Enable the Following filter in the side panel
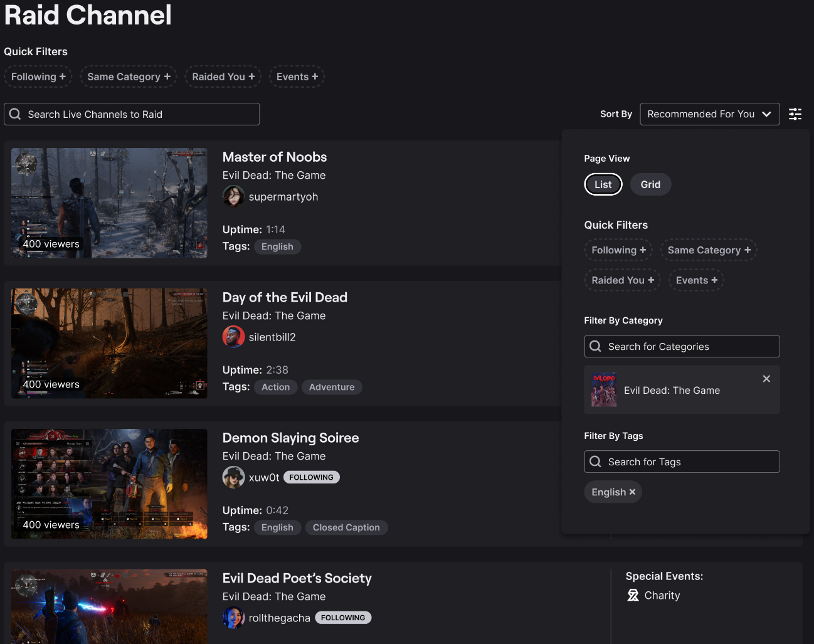The height and width of the screenshot is (644, 814). tap(618, 250)
